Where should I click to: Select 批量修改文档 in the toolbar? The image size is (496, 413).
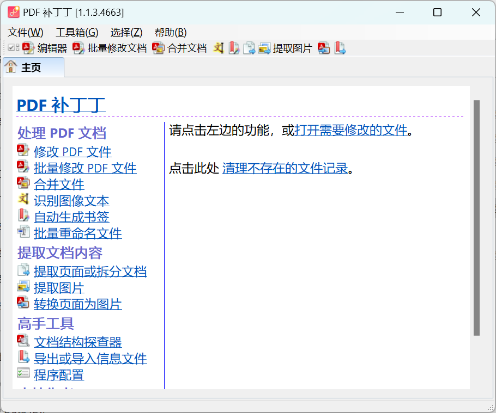coord(110,48)
